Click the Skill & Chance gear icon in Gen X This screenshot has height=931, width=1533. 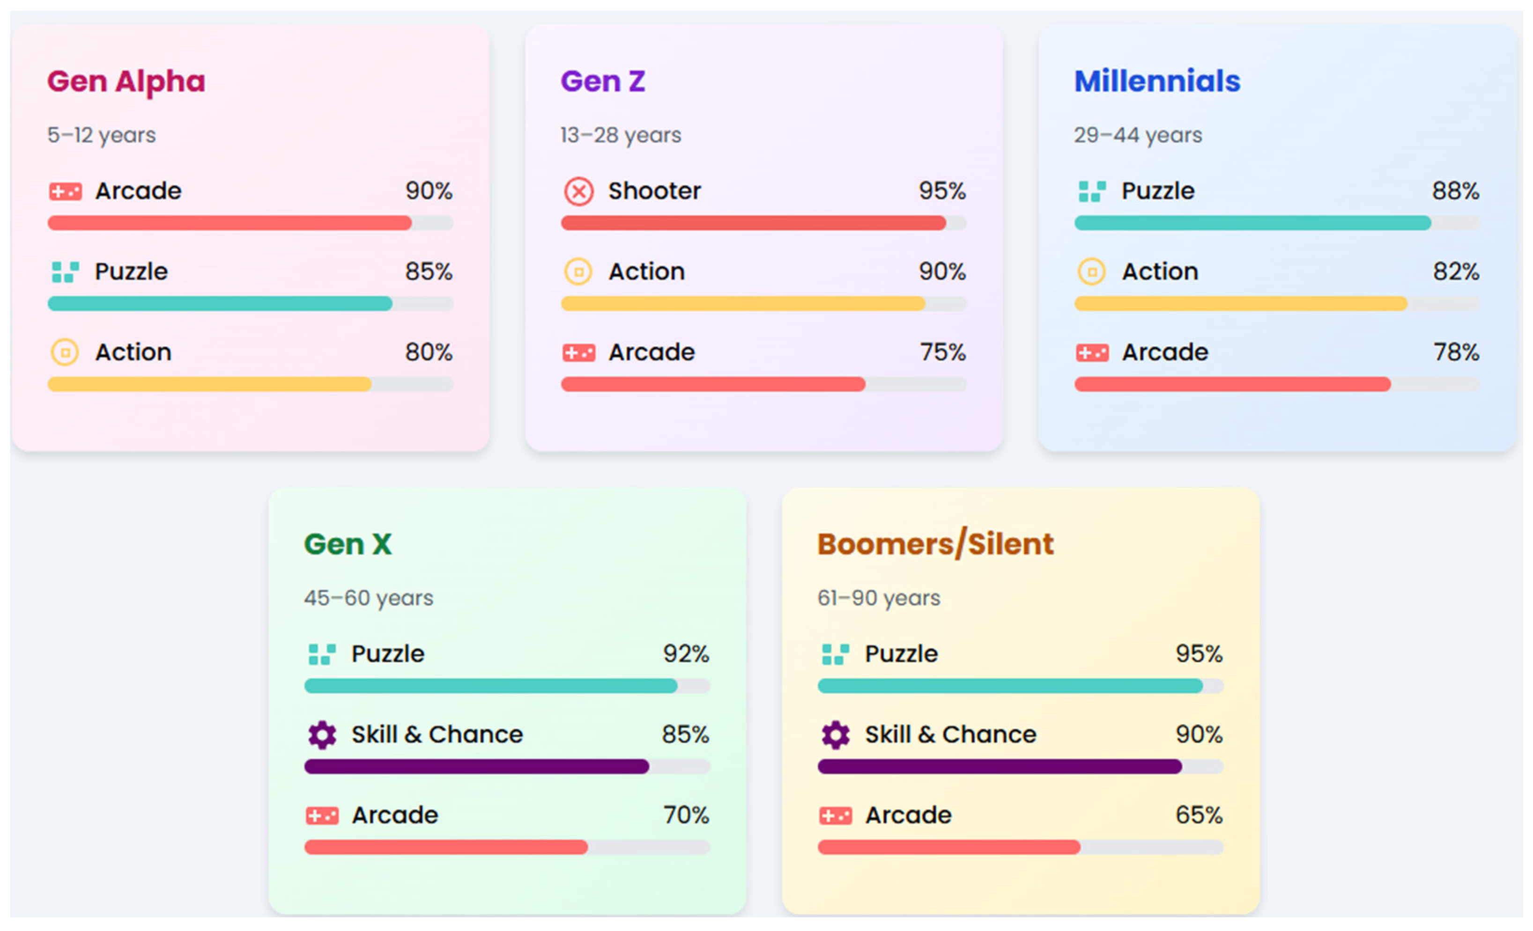(x=322, y=735)
